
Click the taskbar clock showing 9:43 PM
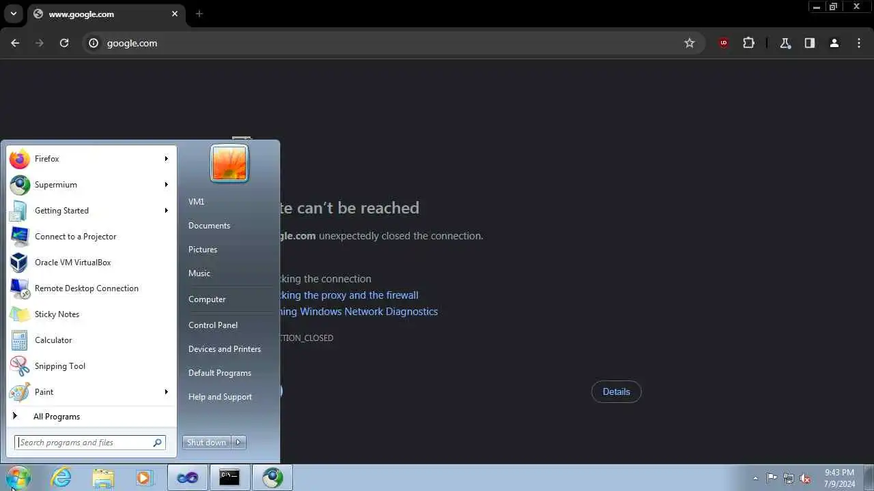[839, 478]
